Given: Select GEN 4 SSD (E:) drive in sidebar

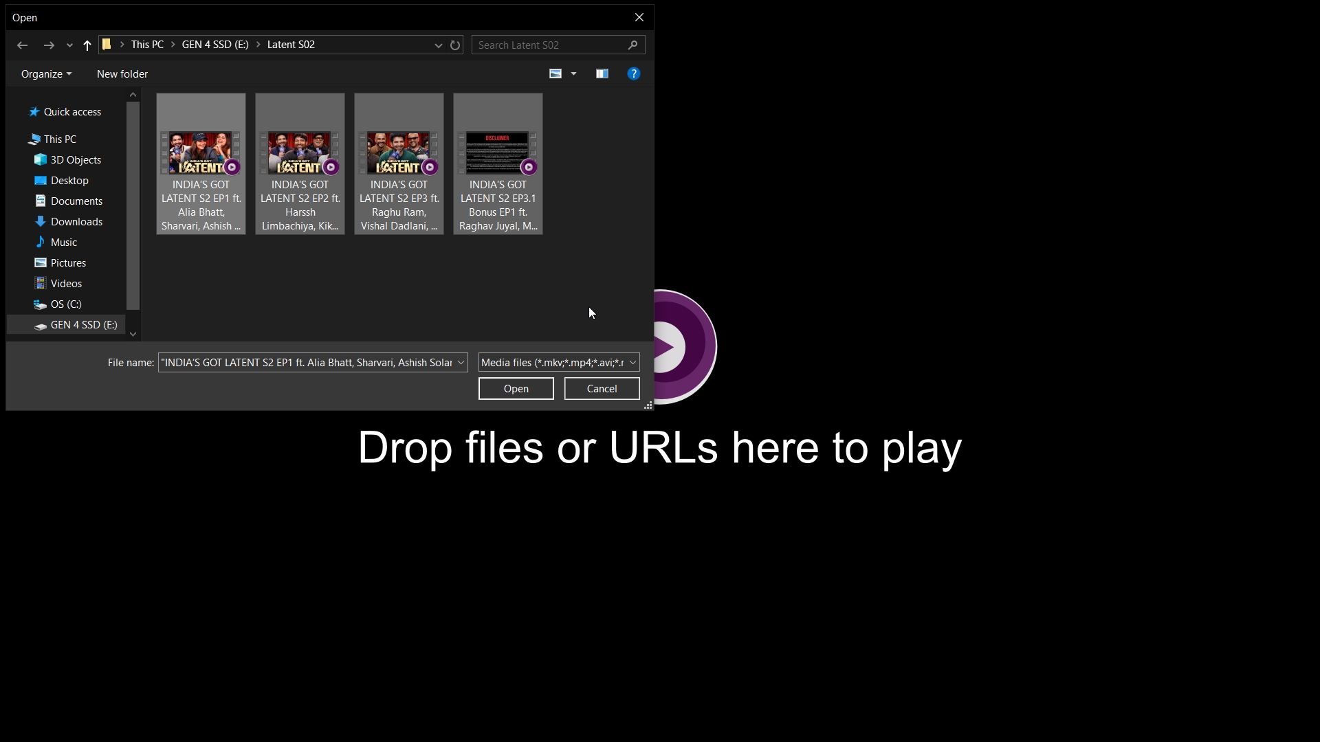Looking at the screenshot, I should click(x=76, y=325).
